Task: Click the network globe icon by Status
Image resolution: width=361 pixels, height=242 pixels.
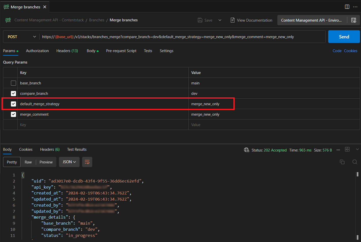Action: [x=247, y=150]
